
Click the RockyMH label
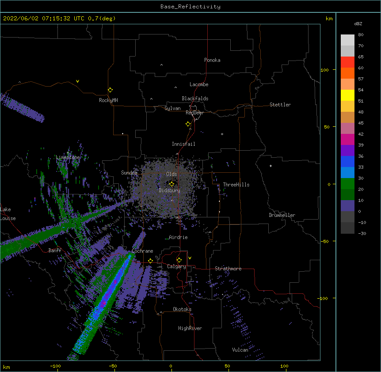coord(108,100)
